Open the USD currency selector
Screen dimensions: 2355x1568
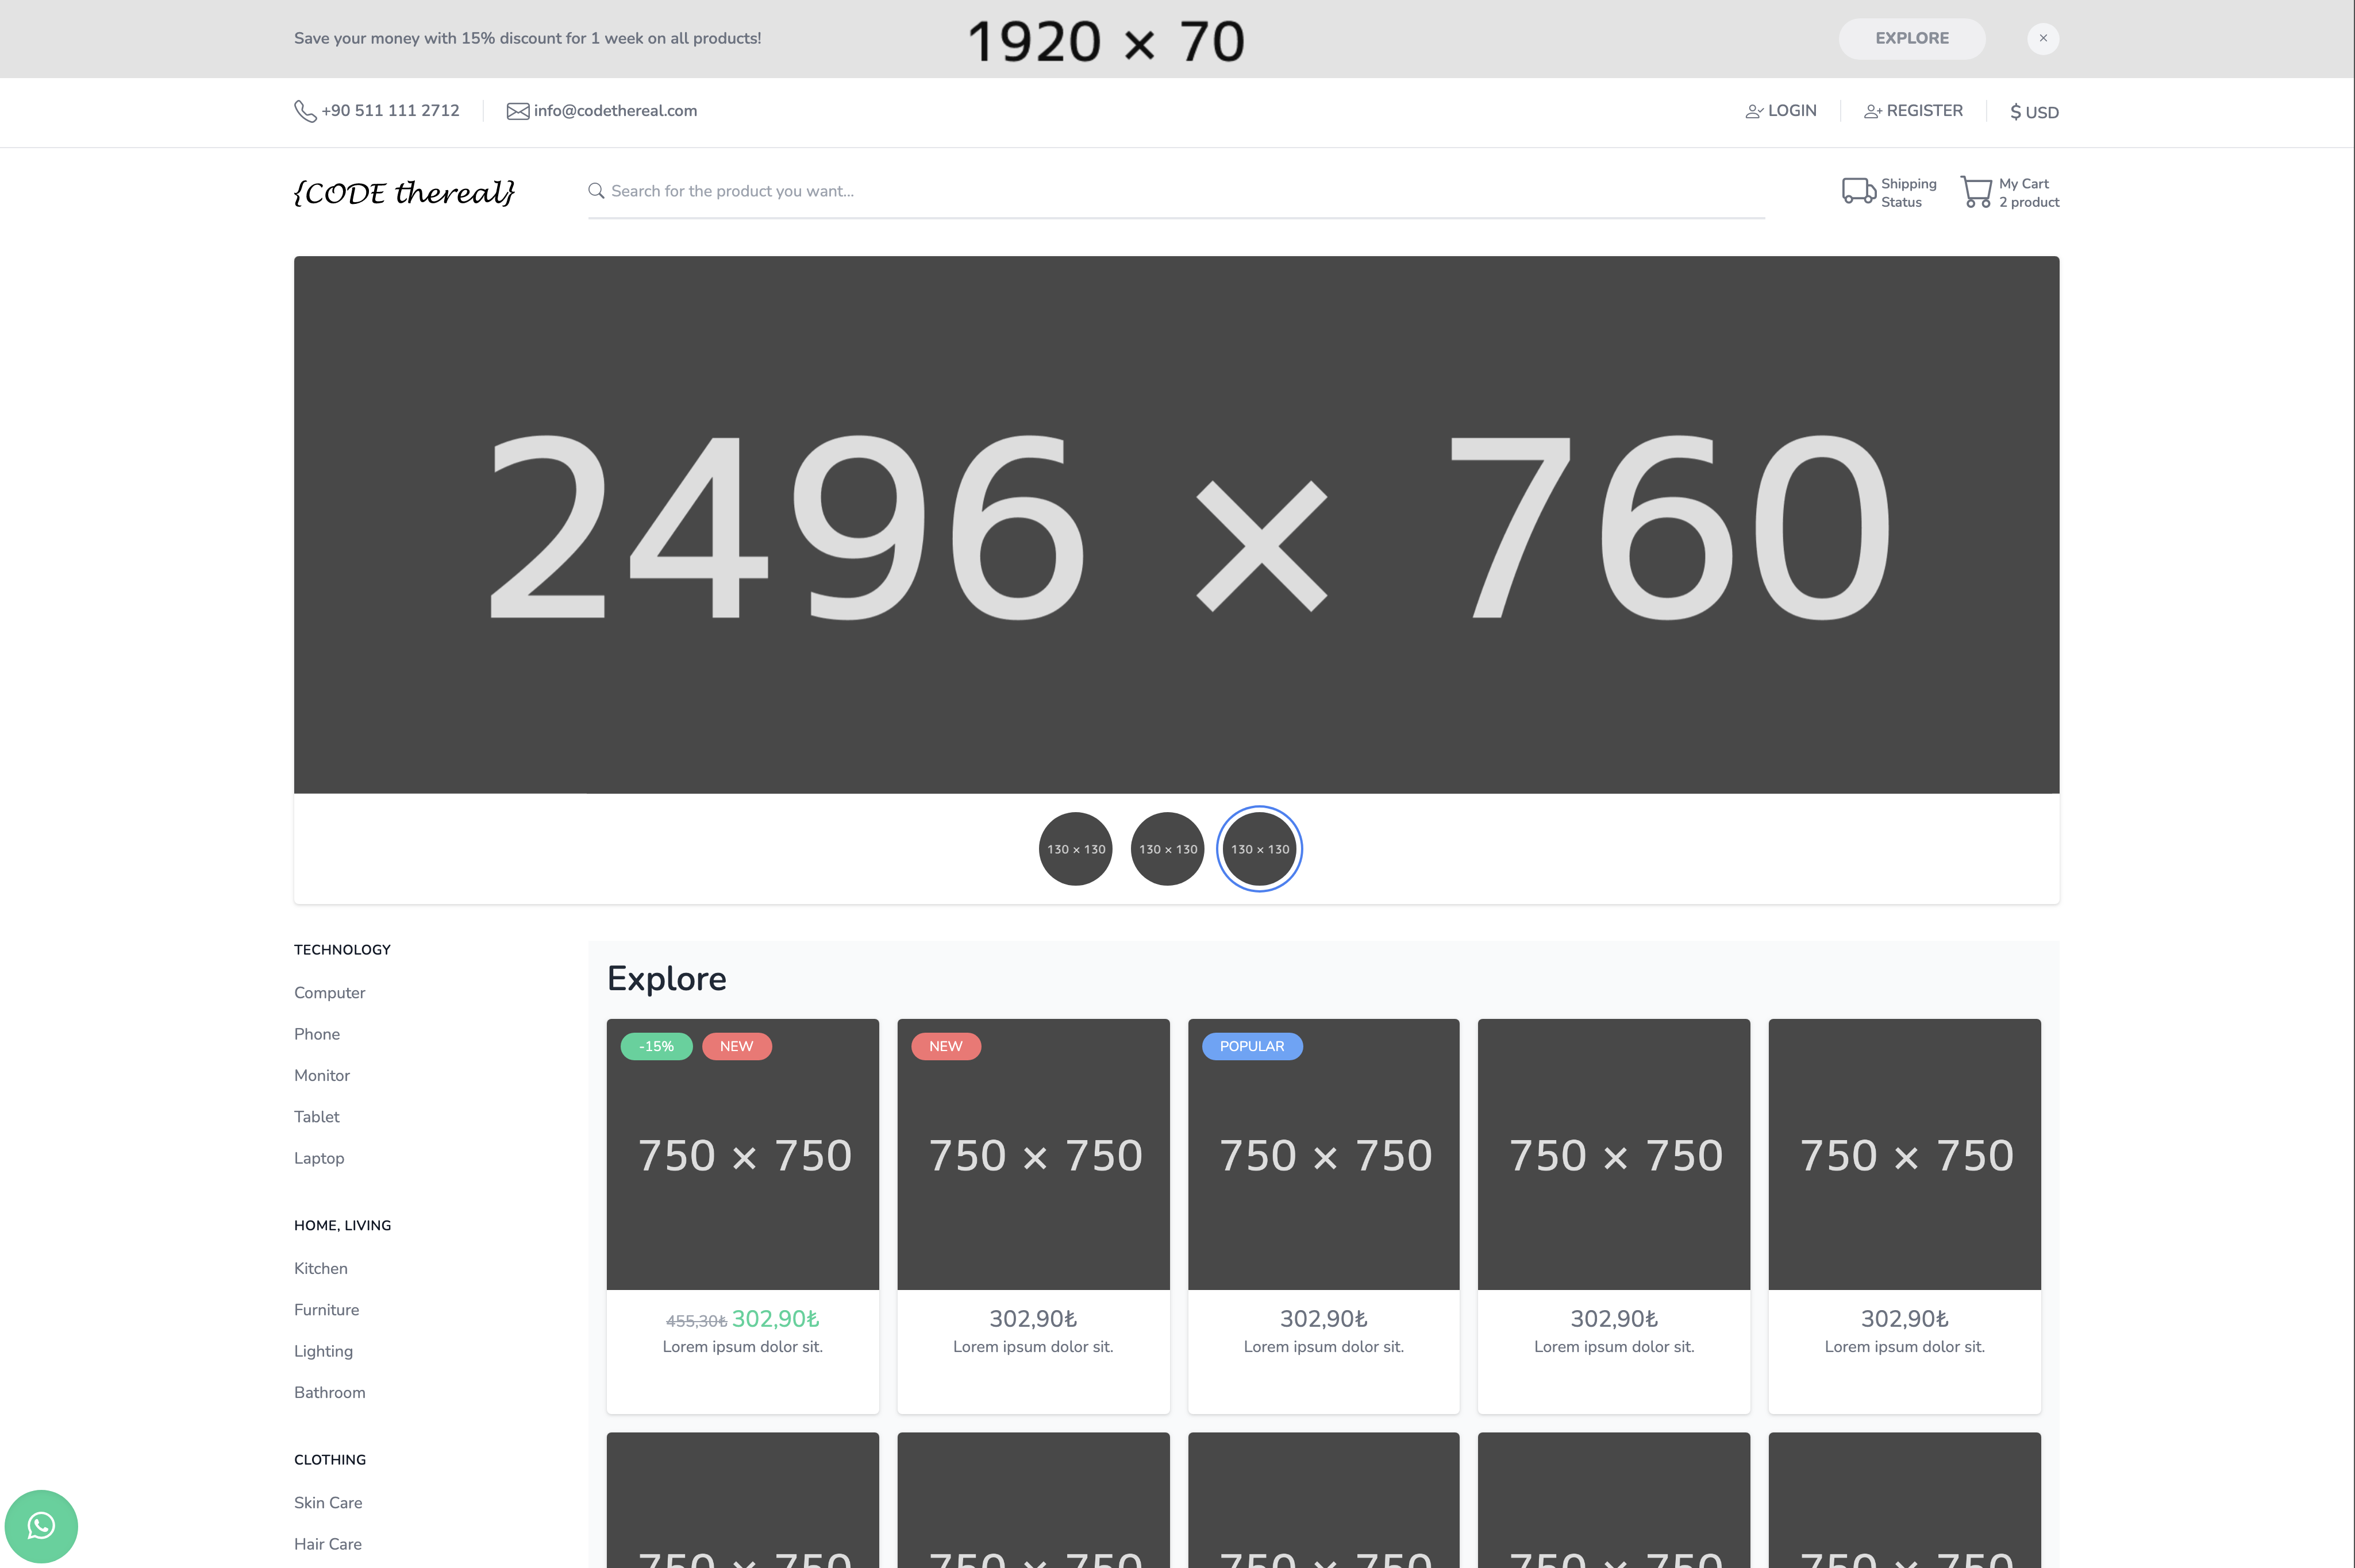pos(2034,112)
